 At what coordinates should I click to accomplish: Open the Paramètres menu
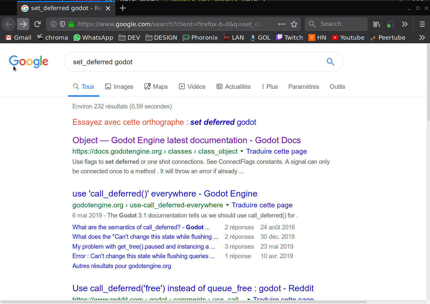click(303, 86)
